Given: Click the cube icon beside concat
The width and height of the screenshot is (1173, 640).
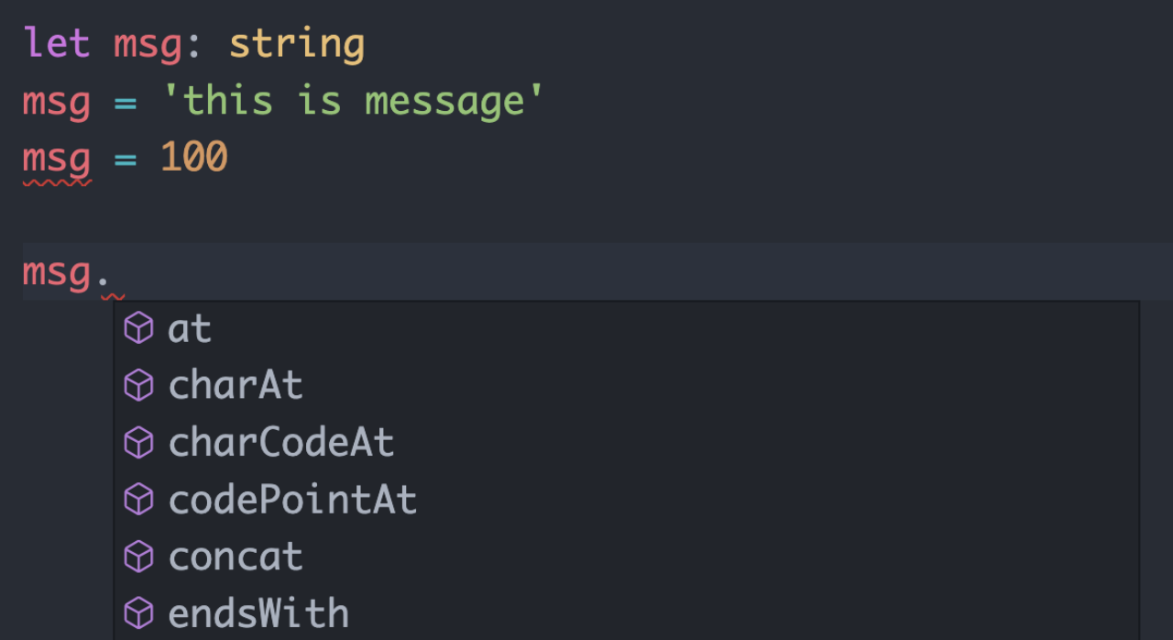Looking at the screenshot, I should (138, 557).
